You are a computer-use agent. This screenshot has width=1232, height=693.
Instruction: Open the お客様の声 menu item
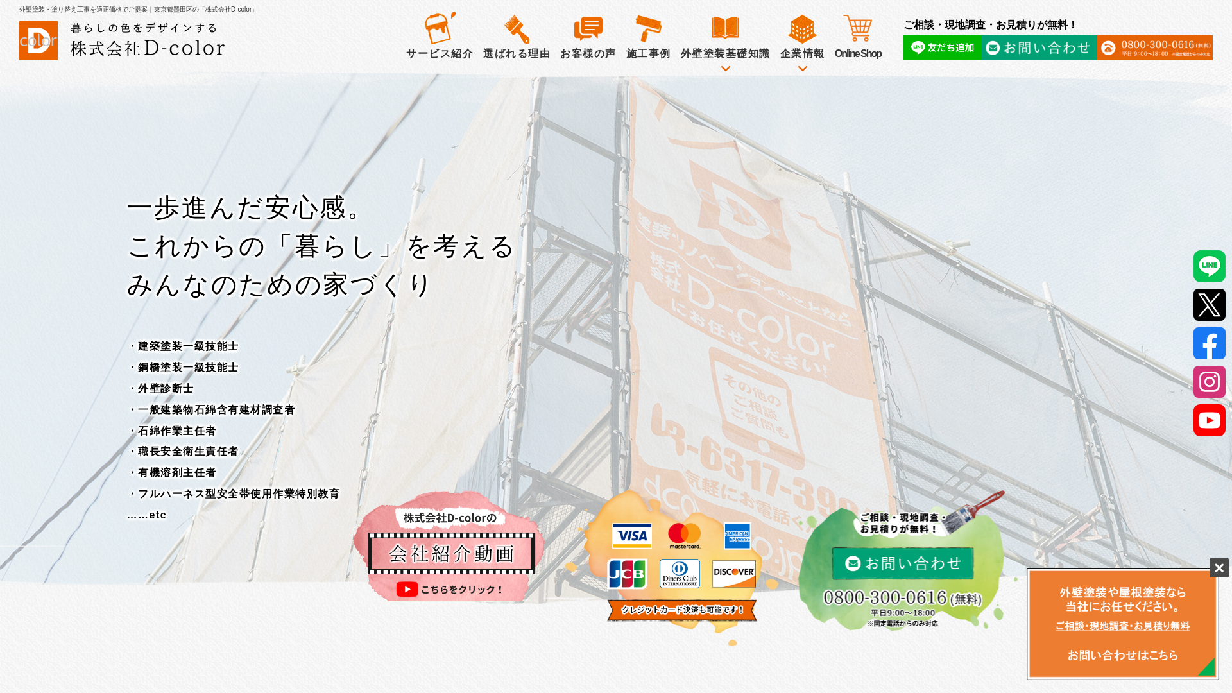tap(588, 53)
